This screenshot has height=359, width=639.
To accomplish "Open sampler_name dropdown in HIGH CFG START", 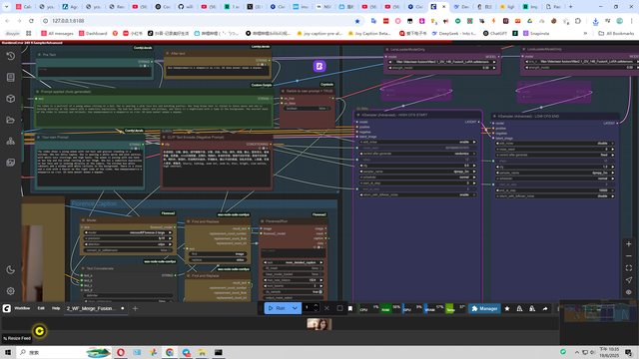I will coord(417,172).
